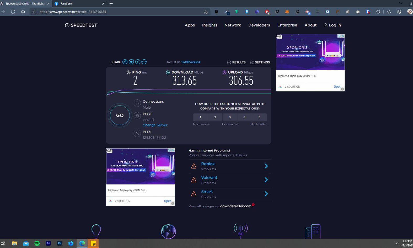Copy the result link via share link icon
Viewport: 413px width, 248px height.
click(125, 62)
